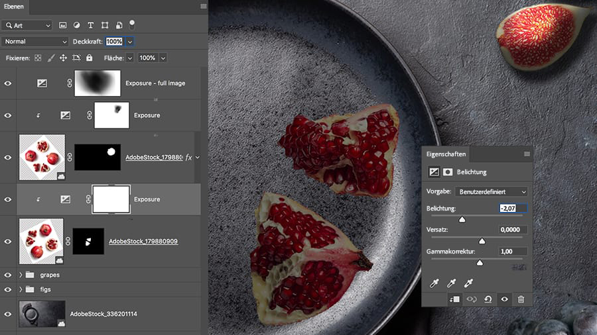This screenshot has height=335, width=597.
Task: Open the Ebenen panel menu
Action: click(204, 7)
